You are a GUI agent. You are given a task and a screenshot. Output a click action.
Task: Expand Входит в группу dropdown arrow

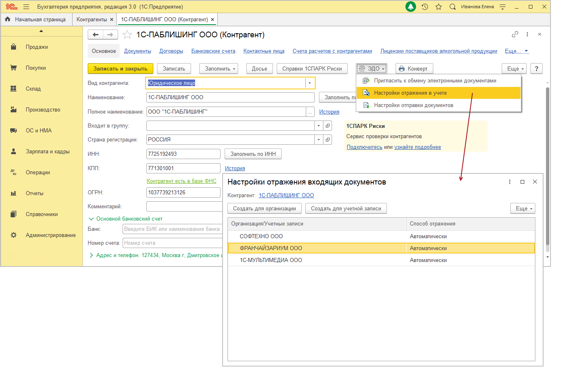[318, 126]
